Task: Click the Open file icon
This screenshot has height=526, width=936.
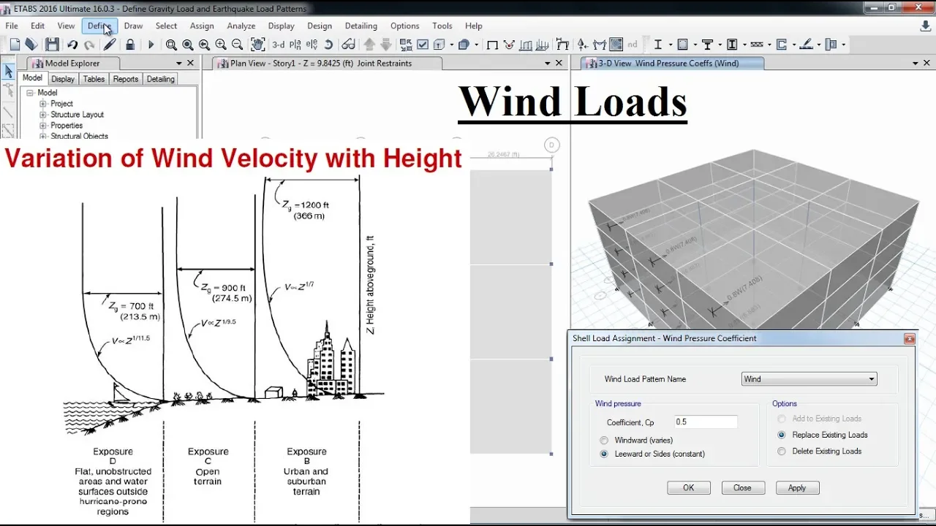Action: coord(31,45)
